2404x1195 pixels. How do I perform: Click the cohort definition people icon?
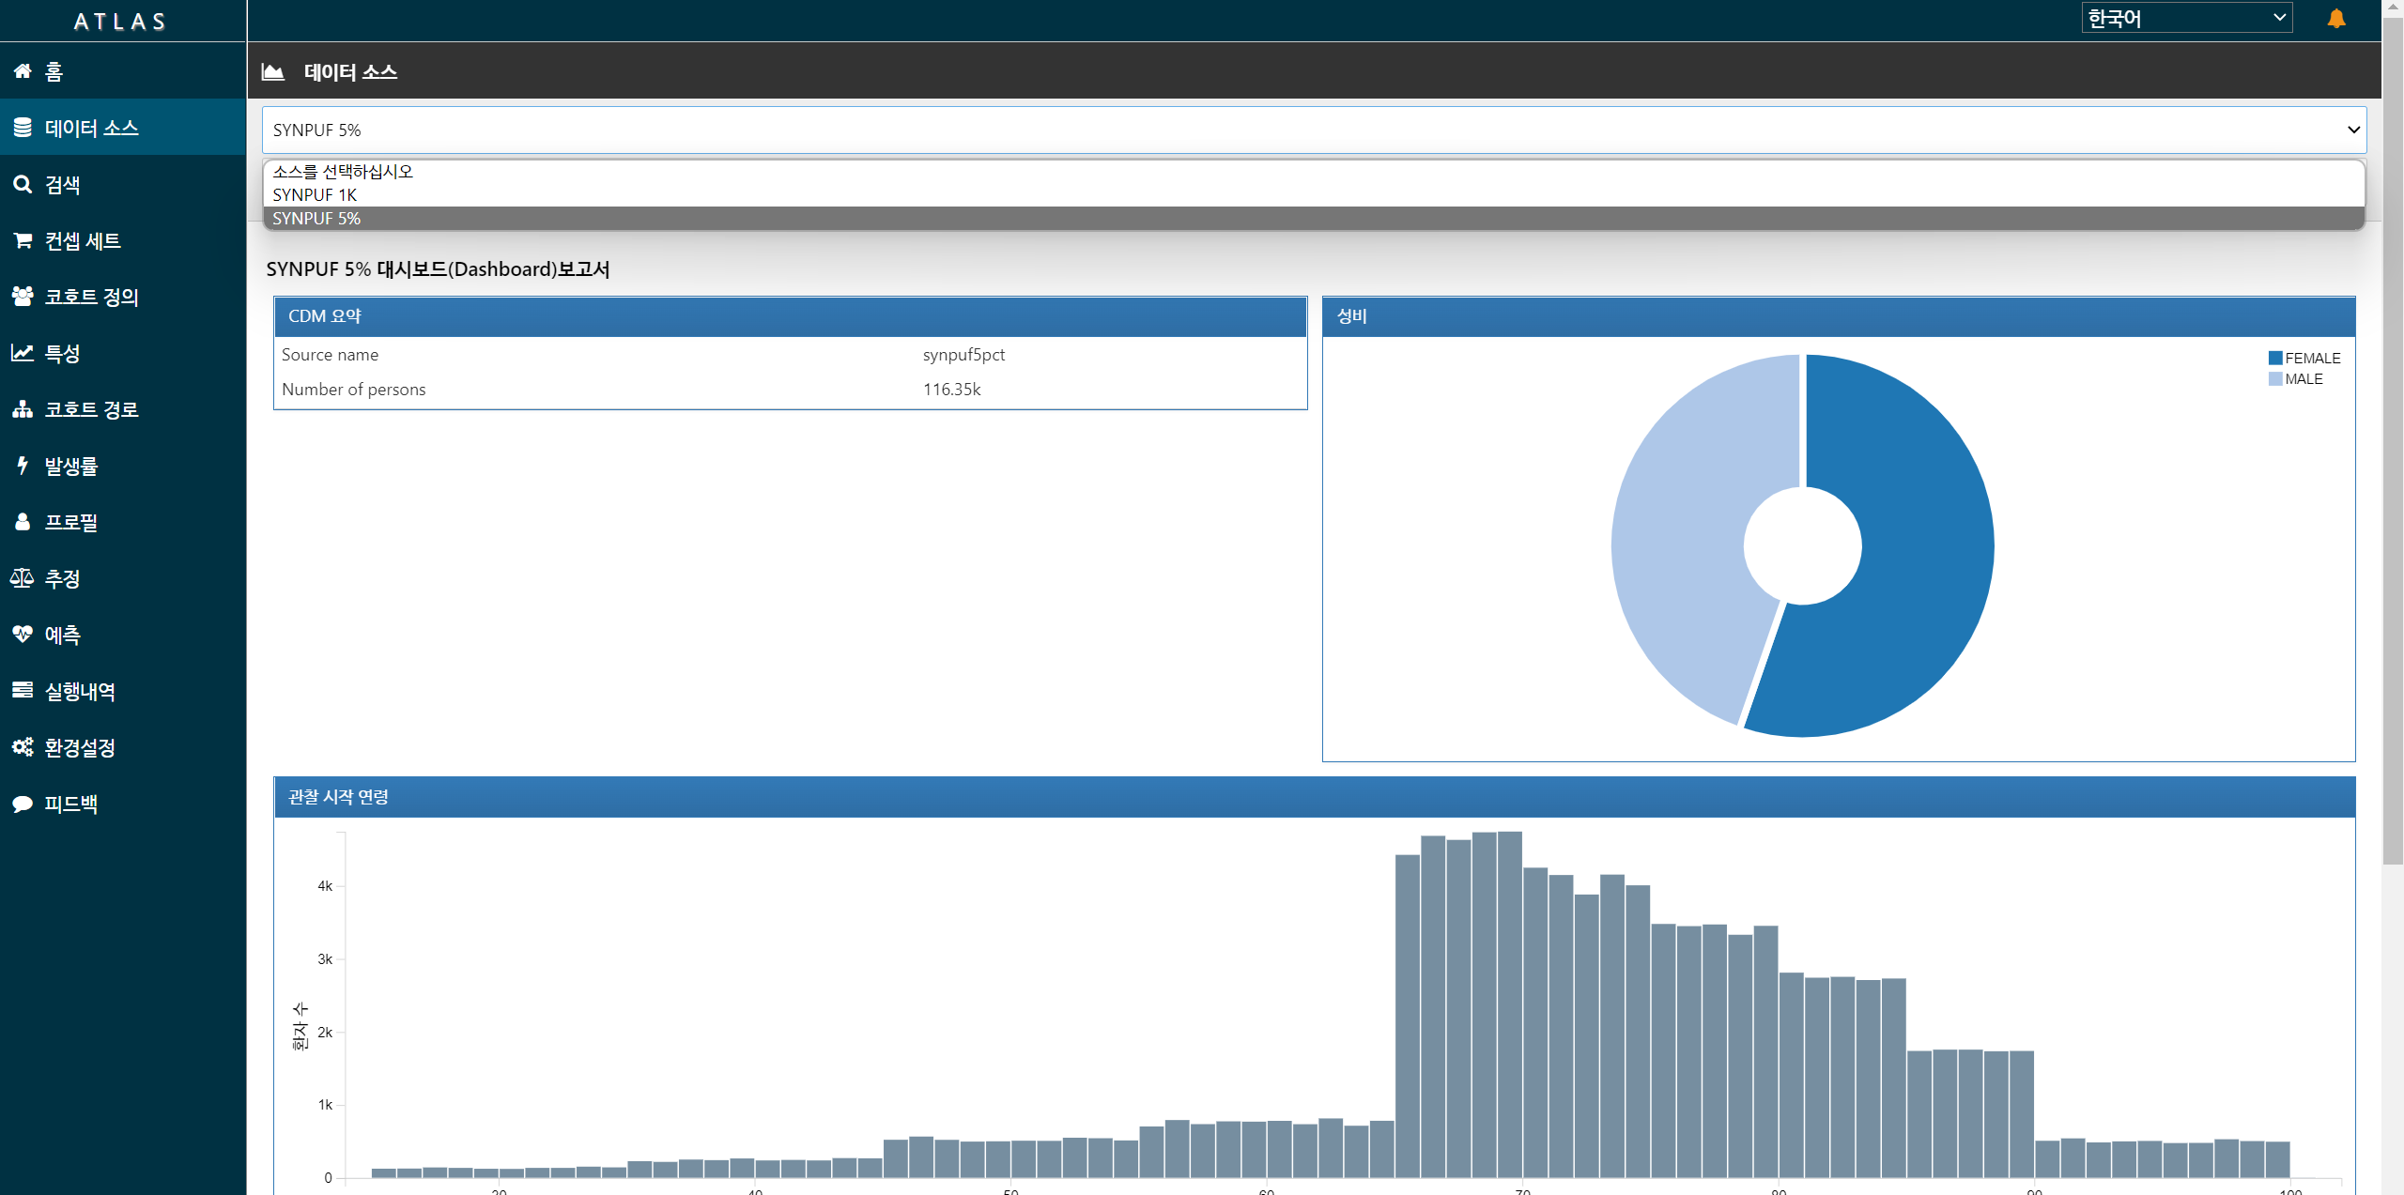coord(23,297)
